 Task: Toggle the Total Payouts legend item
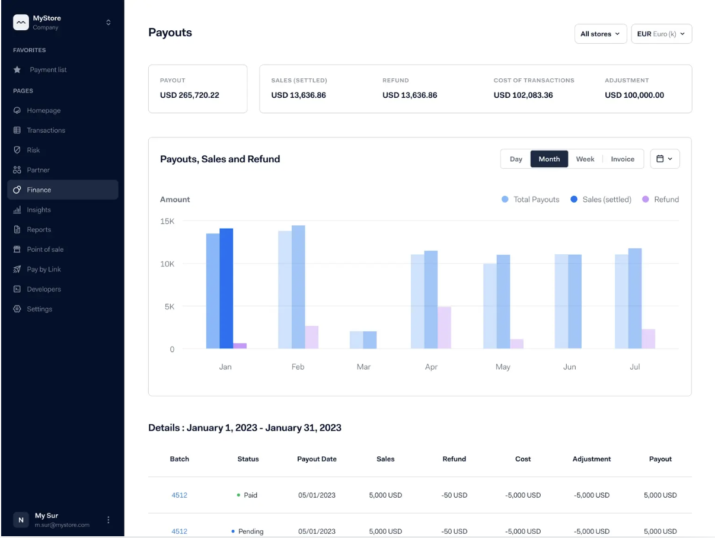click(x=529, y=200)
